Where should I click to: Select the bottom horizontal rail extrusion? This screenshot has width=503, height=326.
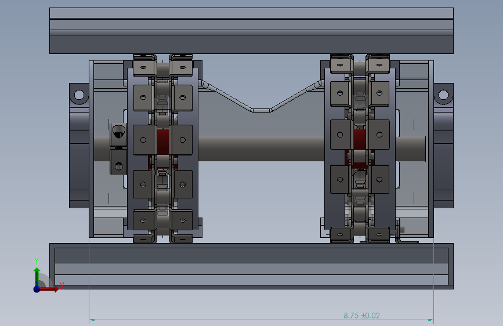click(x=251, y=266)
